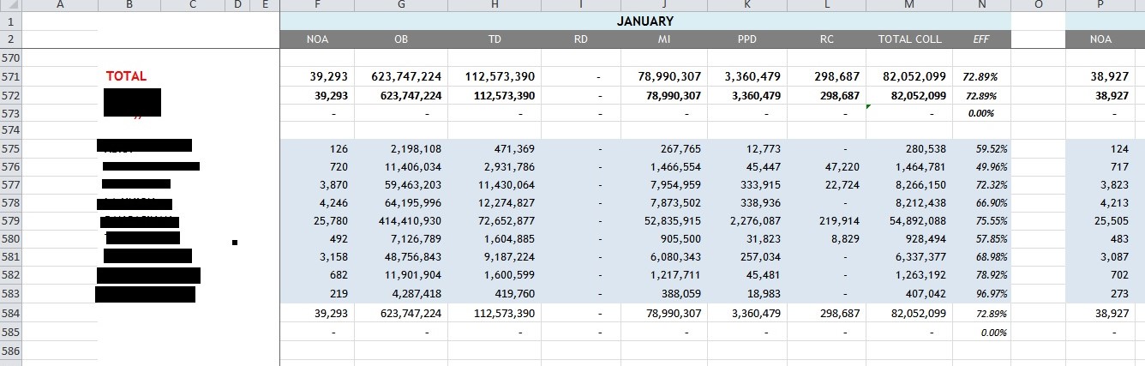Select column header G
Viewport: 1145px width, 366px height.
(x=401, y=5)
